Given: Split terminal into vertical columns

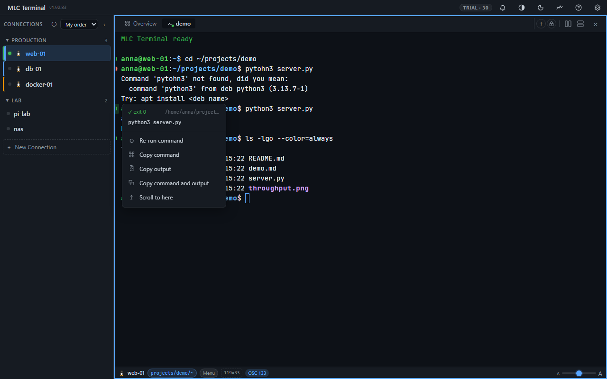Looking at the screenshot, I should point(568,24).
